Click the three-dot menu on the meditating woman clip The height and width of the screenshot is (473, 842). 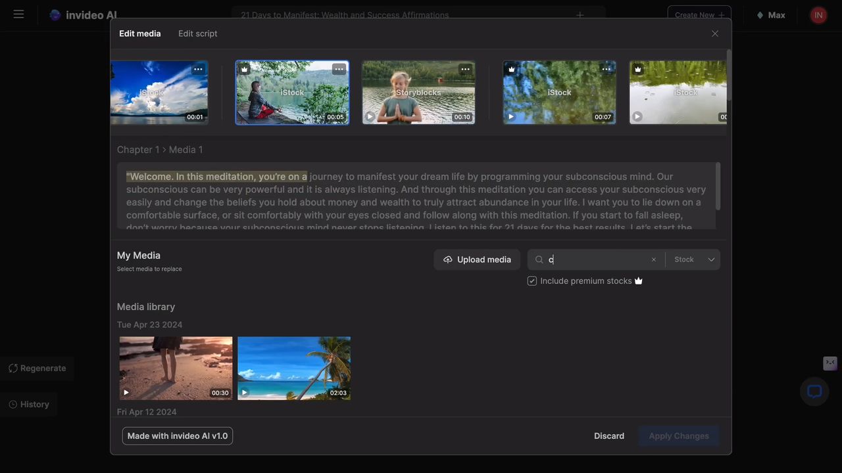point(339,69)
